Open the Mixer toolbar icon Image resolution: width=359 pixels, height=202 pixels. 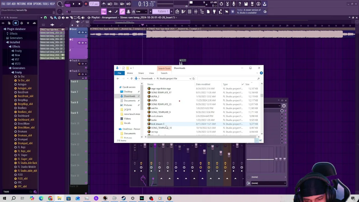click(x=196, y=12)
